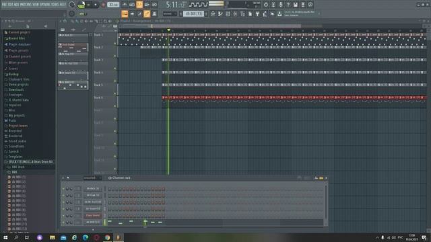Screen dimensions: 431x242
Task: Toggle blend recording overdub icon
Action: tap(147, 5)
